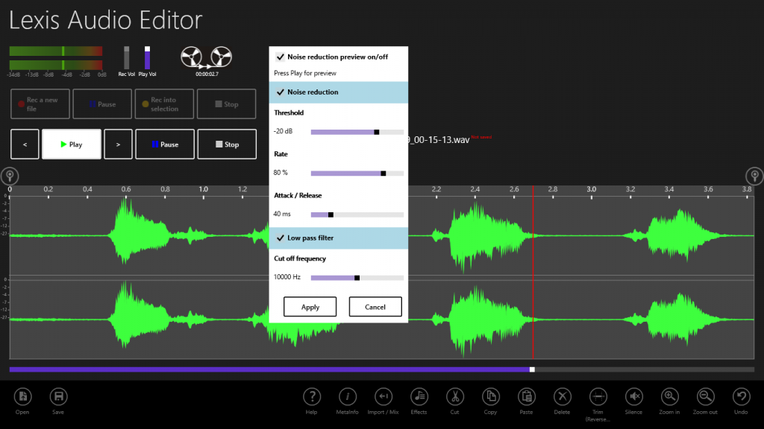Viewport: 764px width, 429px height.
Task: Zoom in on the waveform
Action: click(x=668, y=397)
